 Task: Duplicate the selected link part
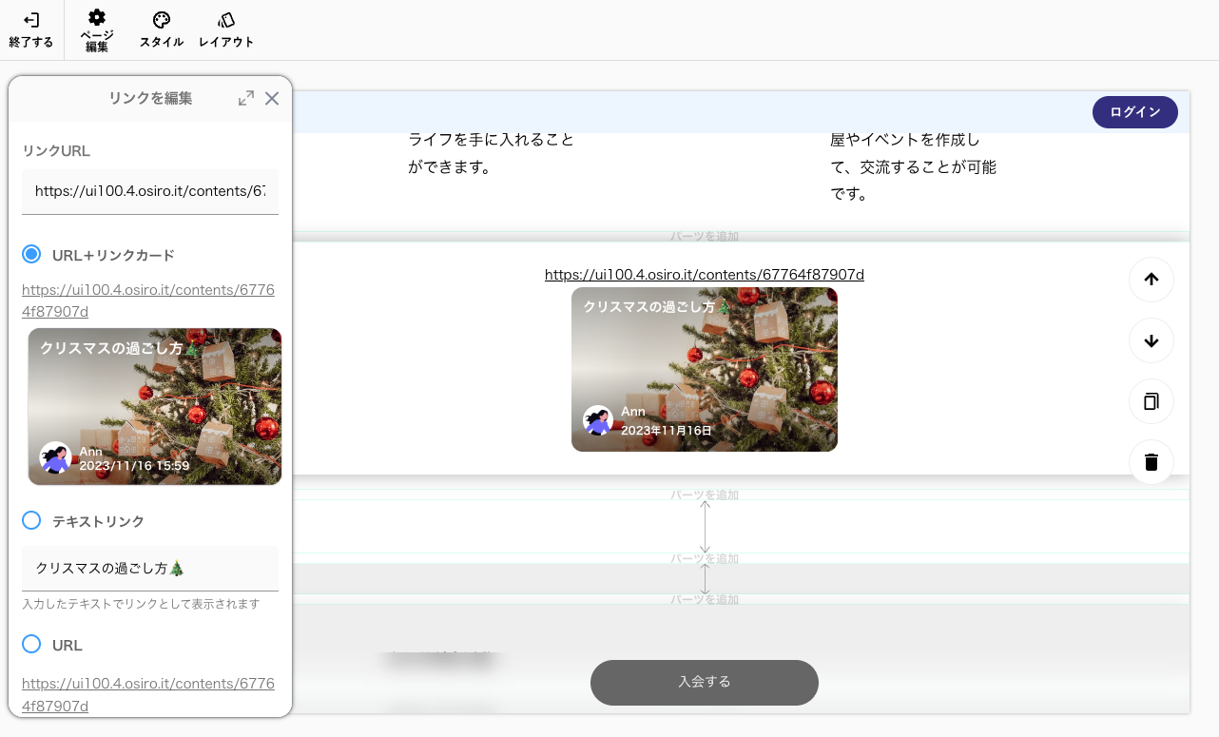coord(1151,401)
